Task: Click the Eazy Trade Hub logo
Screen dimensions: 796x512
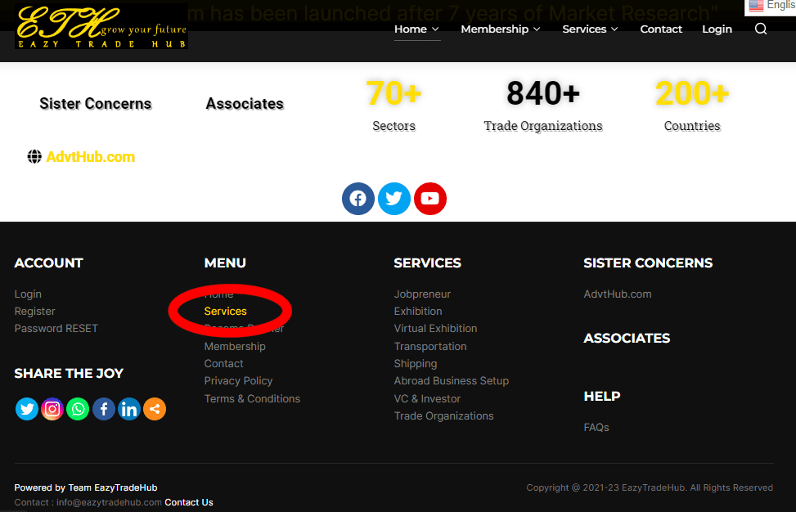Action: coord(101,27)
